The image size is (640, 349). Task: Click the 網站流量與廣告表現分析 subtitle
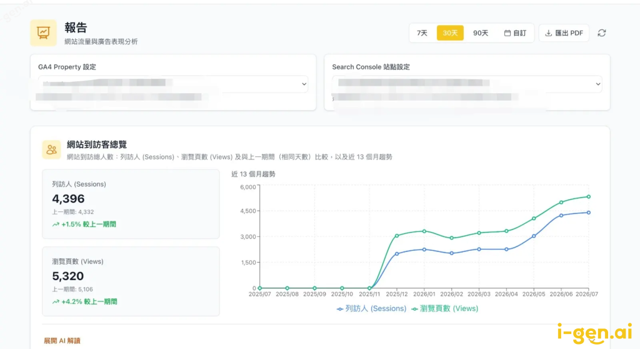(x=101, y=41)
